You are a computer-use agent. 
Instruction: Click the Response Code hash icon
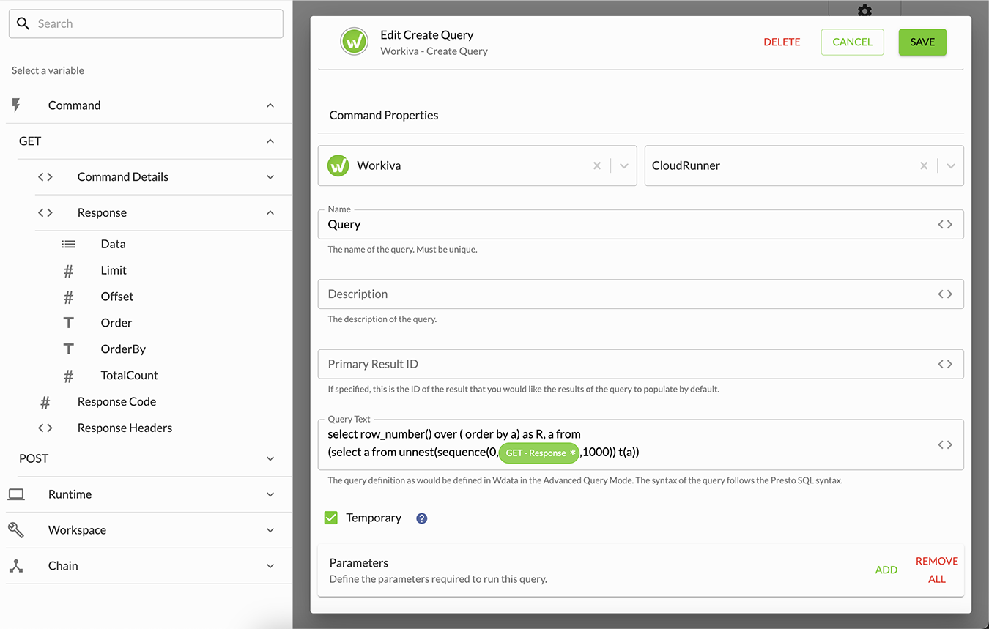pyautogui.click(x=45, y=402)
